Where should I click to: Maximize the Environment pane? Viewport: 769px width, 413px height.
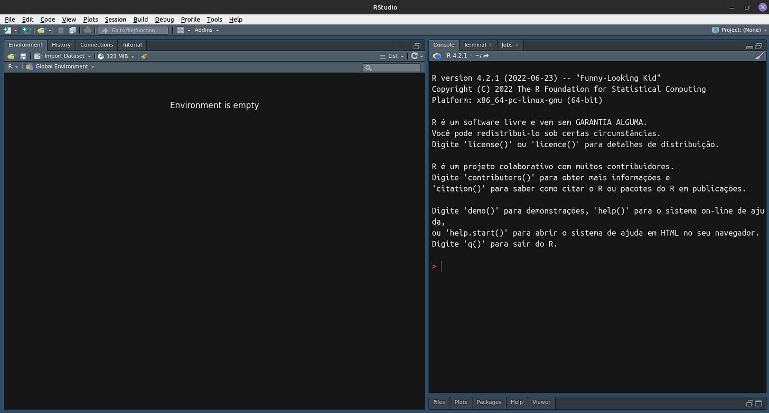pyautogui.click(x=417, y=46)
